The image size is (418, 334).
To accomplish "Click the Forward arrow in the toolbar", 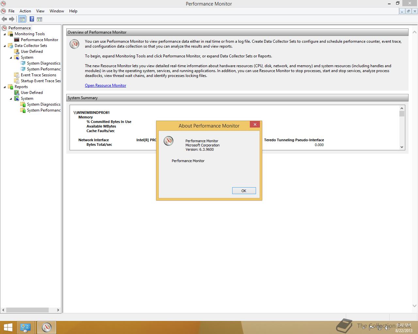I will pos(12,19).
